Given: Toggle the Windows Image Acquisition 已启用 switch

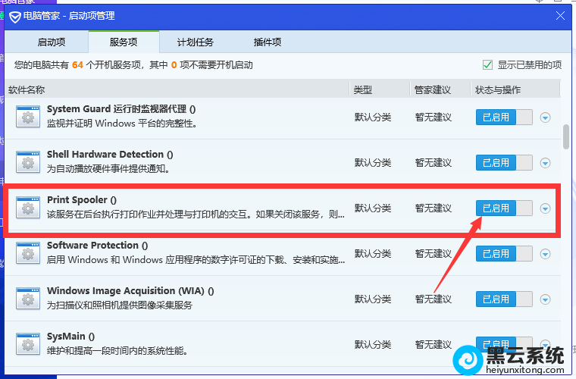Looking at the screenshot, I should coord(504,299).
